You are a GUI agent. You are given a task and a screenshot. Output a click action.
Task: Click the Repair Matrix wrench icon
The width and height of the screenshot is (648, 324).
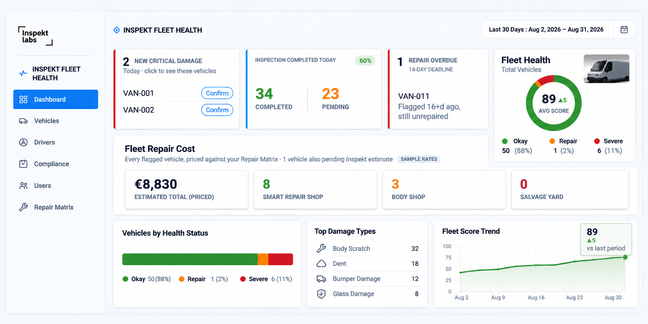pos(23,207)
